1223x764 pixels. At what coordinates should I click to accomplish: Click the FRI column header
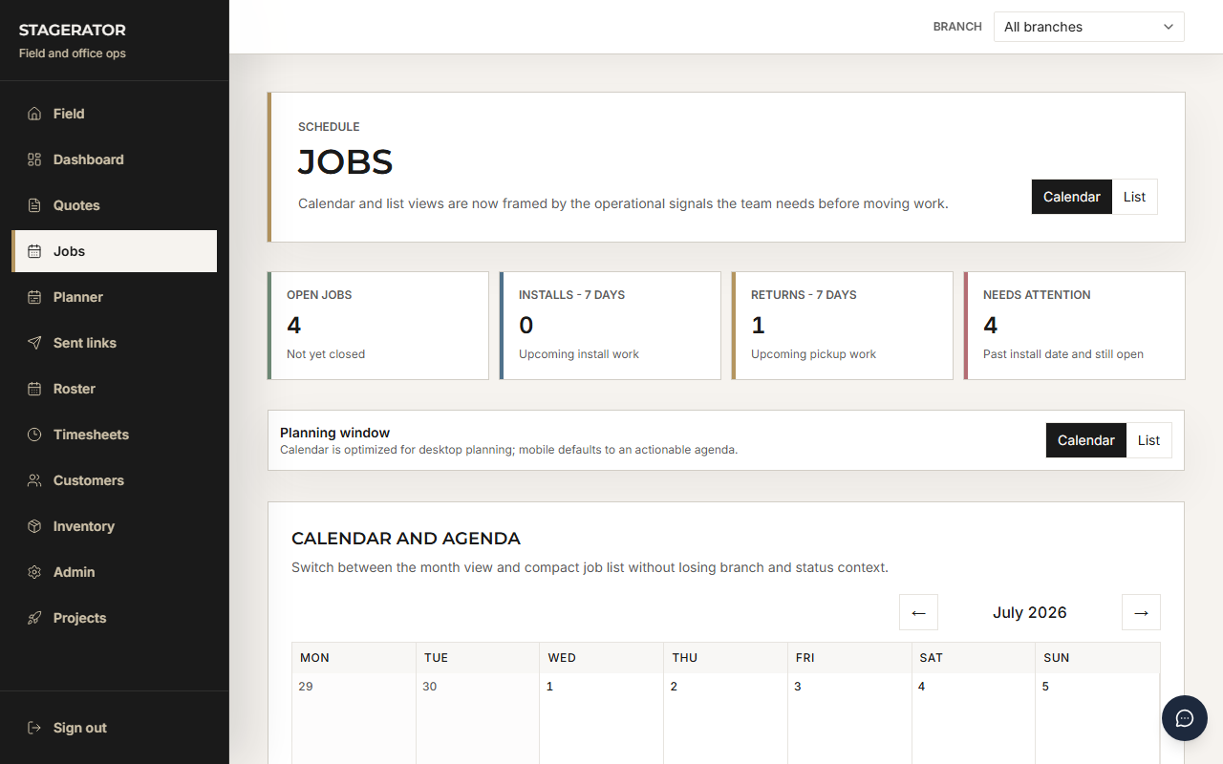[x=850, y=658]
